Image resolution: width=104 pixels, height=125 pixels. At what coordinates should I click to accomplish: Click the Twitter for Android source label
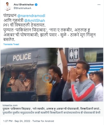click(43, 121)
